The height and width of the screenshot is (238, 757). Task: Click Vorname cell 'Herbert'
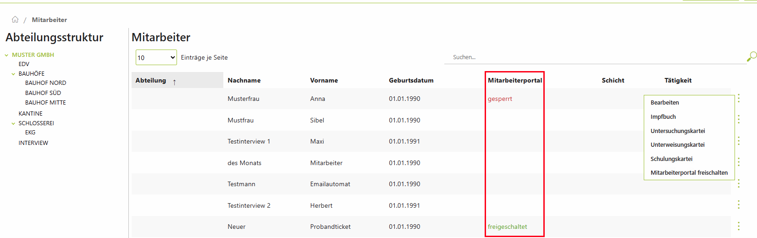click(321, 205)
